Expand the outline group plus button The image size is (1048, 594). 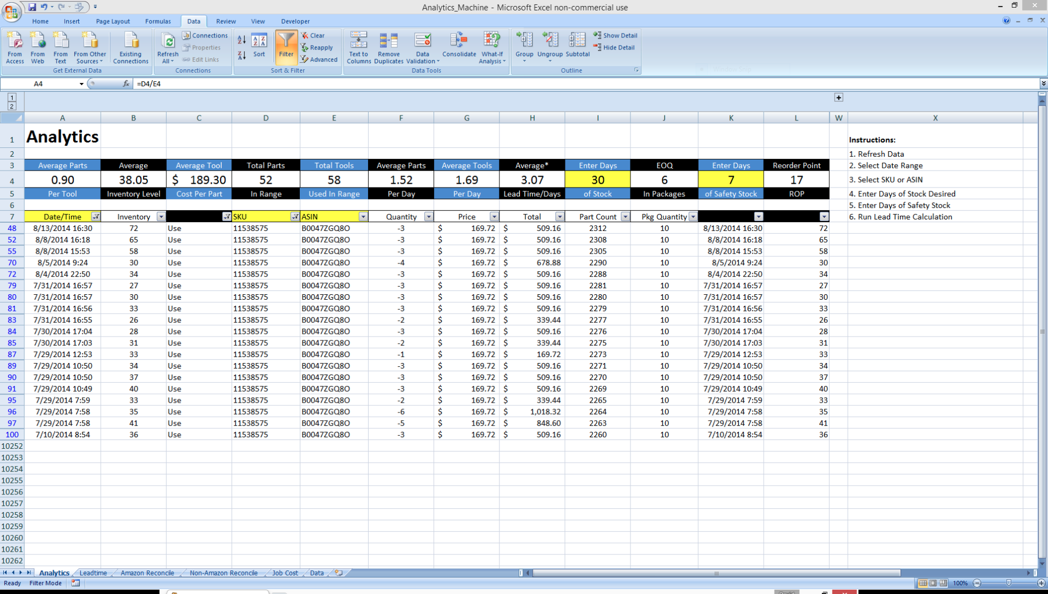coord(838,97)
